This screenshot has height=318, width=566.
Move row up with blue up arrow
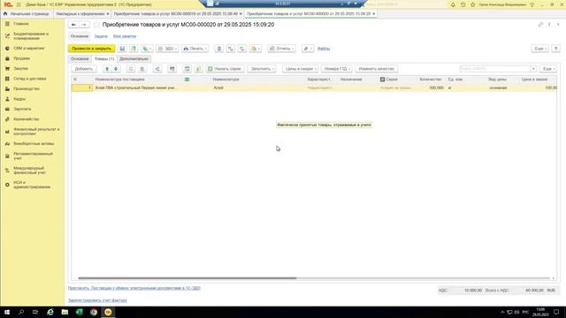(107, 69)
